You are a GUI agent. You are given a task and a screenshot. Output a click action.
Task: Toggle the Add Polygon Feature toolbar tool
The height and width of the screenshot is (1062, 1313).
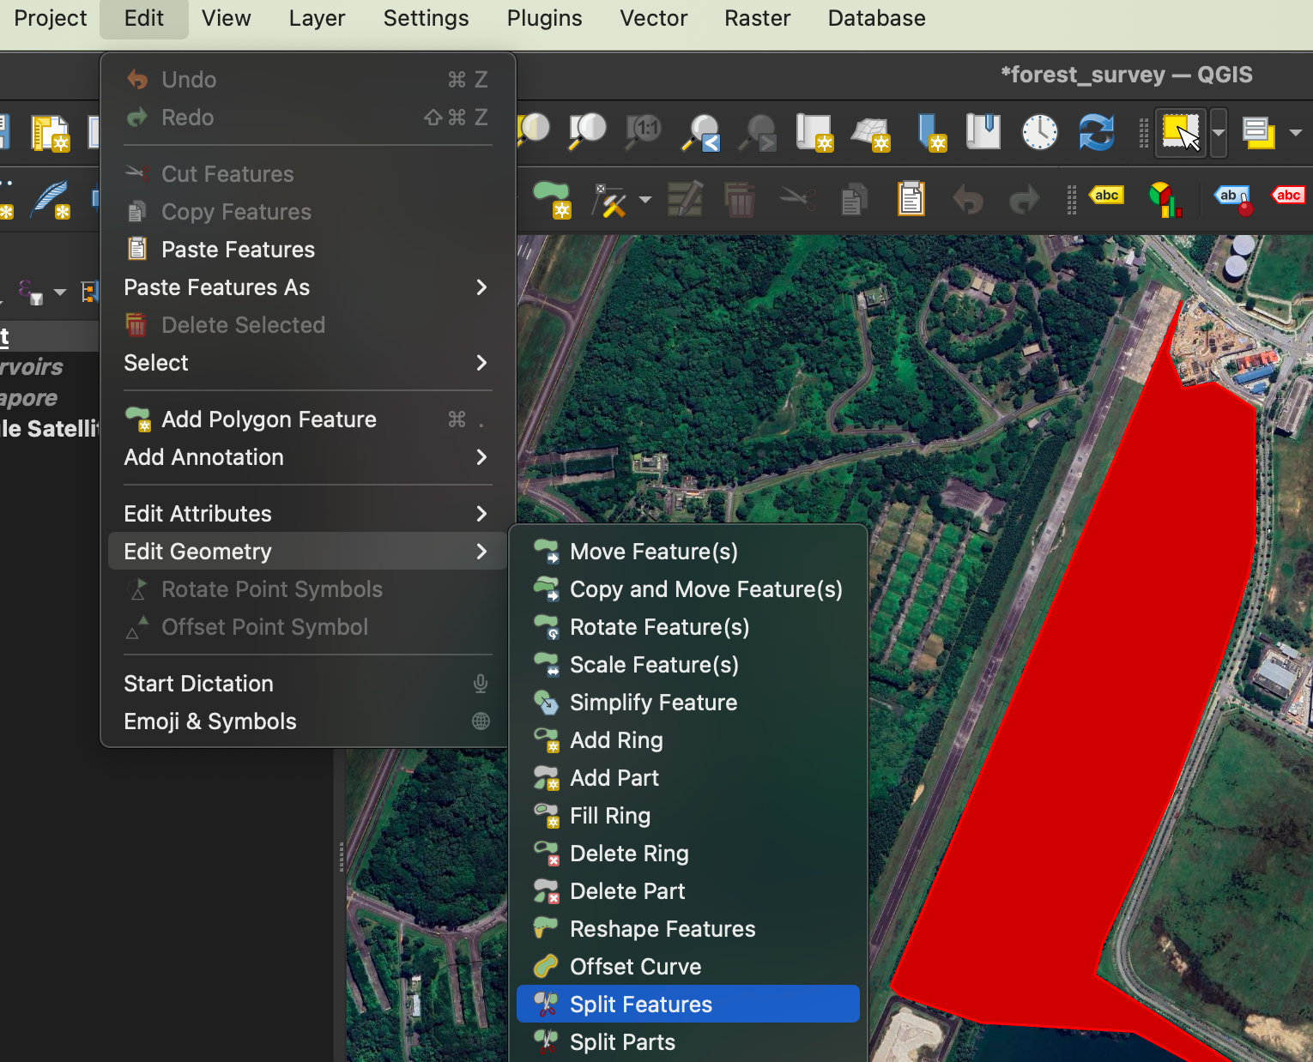(551, 199)
